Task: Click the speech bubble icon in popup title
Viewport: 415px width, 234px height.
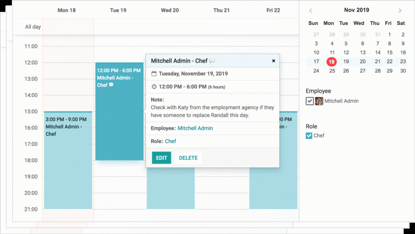Action: (x=212, y=61)
